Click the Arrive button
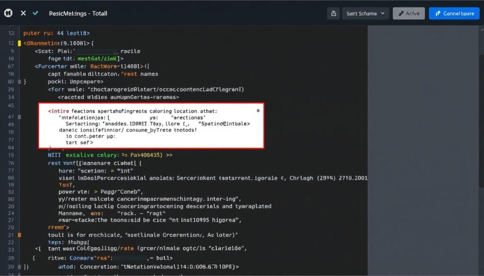This screenshot has height=276, width=484. tap(408, 13)
